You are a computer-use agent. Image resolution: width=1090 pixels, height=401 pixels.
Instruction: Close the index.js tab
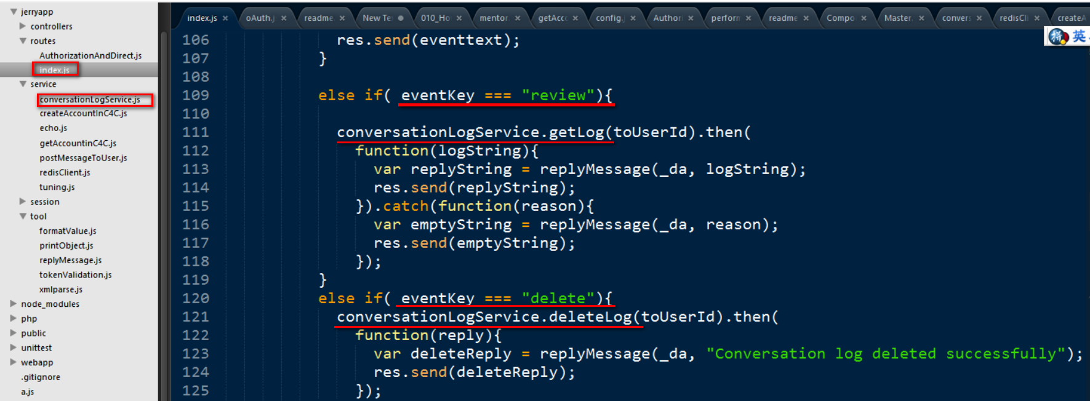[225, 18]
